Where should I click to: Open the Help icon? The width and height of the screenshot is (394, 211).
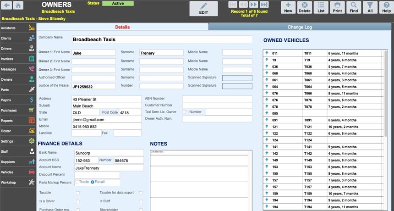[386, 7]
